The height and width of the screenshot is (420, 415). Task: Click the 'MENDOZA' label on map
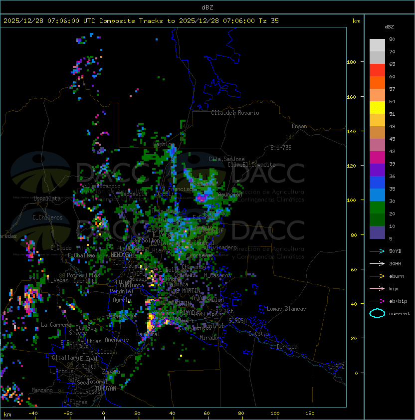tap(121, 255)
